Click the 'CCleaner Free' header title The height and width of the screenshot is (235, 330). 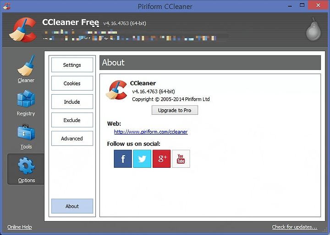click(71, 22)
